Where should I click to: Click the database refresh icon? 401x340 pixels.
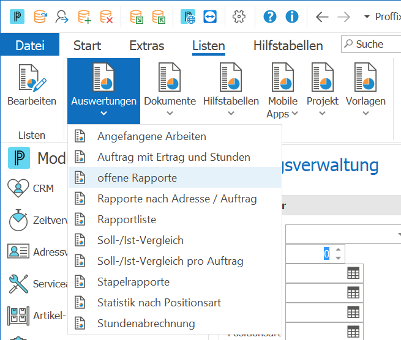point(40,17)
